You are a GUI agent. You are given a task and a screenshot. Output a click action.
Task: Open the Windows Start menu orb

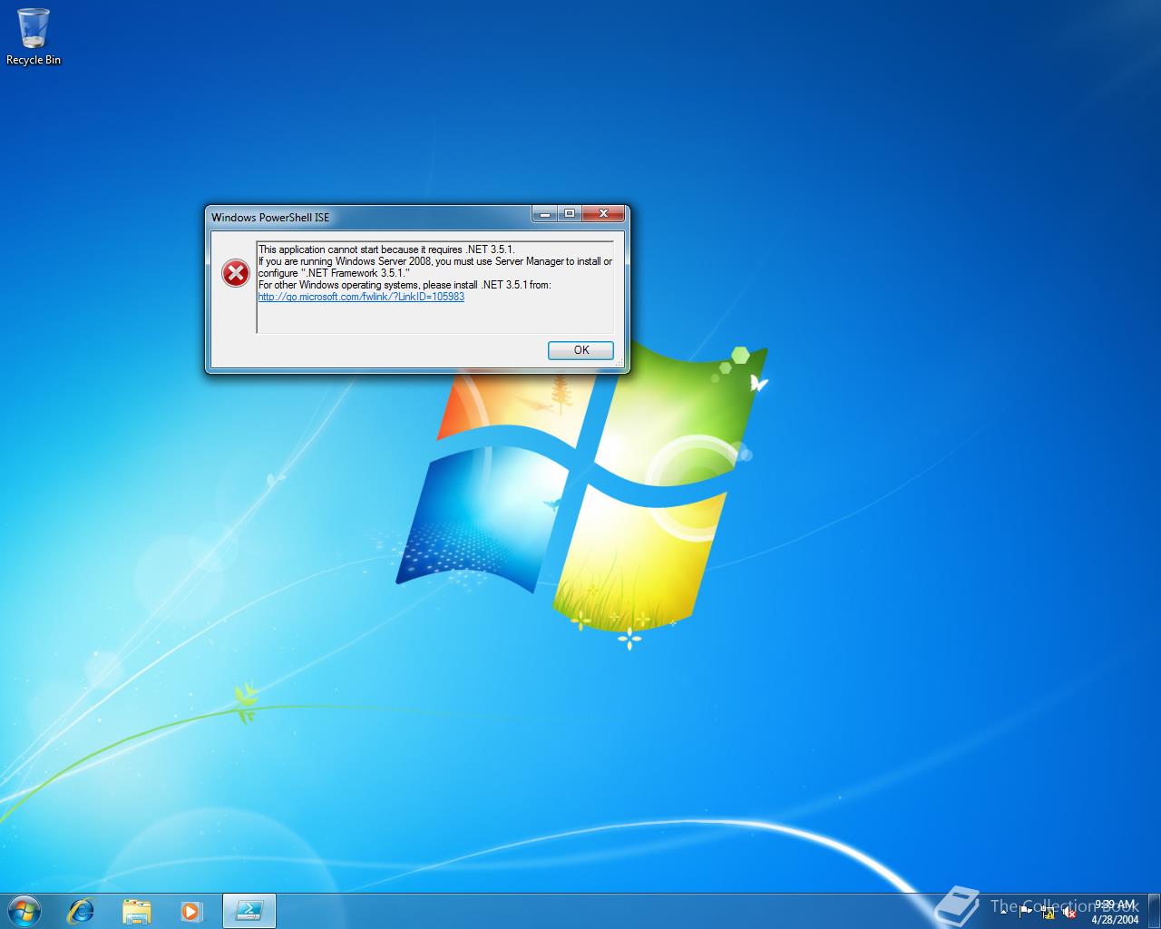point(24,910)
